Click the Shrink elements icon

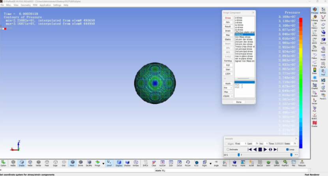tap(81, 163)
